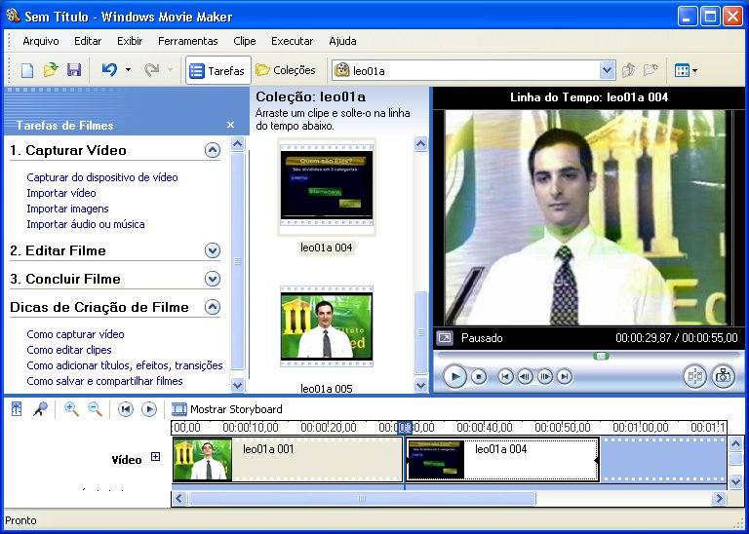Save project with the floppy disk icon
The width and height of the screenshot is (749, 534).
coord(74,70)
